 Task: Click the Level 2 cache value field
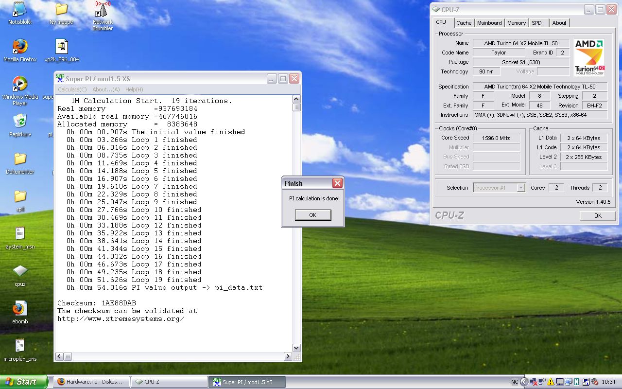[x=584, y=157]
